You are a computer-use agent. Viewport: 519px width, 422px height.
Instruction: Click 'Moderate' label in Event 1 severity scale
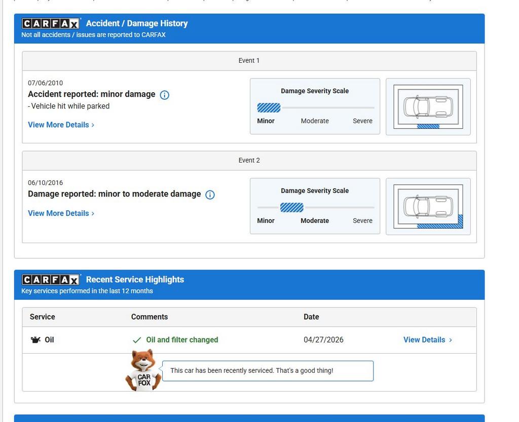[315, 121]
